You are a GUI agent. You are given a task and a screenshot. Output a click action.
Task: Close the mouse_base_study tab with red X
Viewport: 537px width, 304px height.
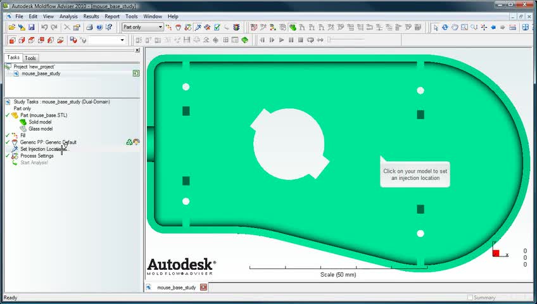[203, 288]
